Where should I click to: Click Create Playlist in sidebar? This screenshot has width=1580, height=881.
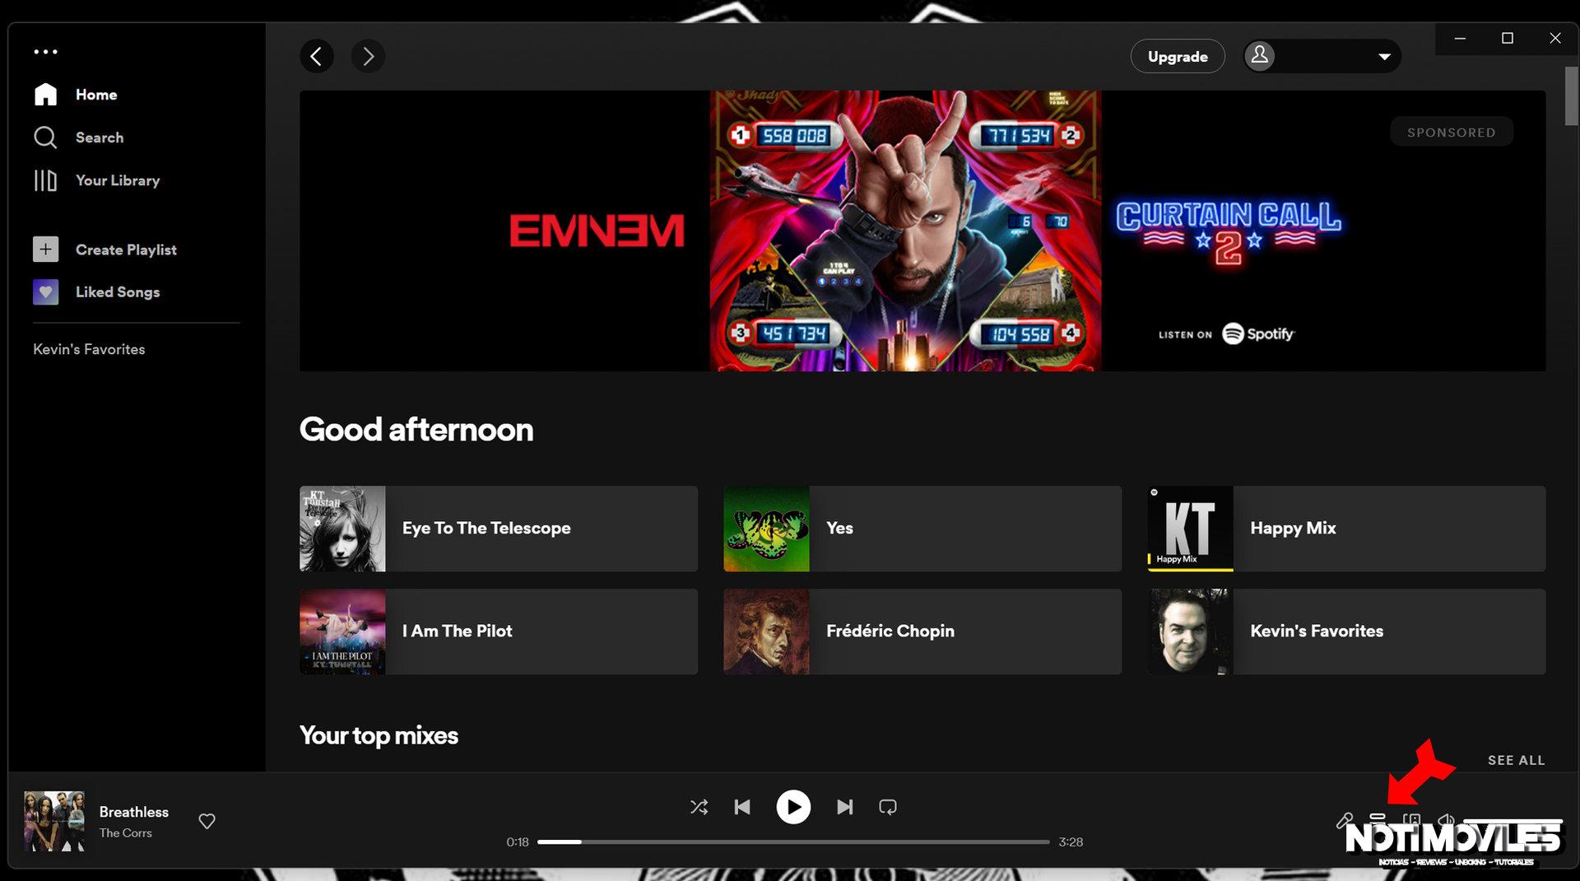(x=125, y=249)
